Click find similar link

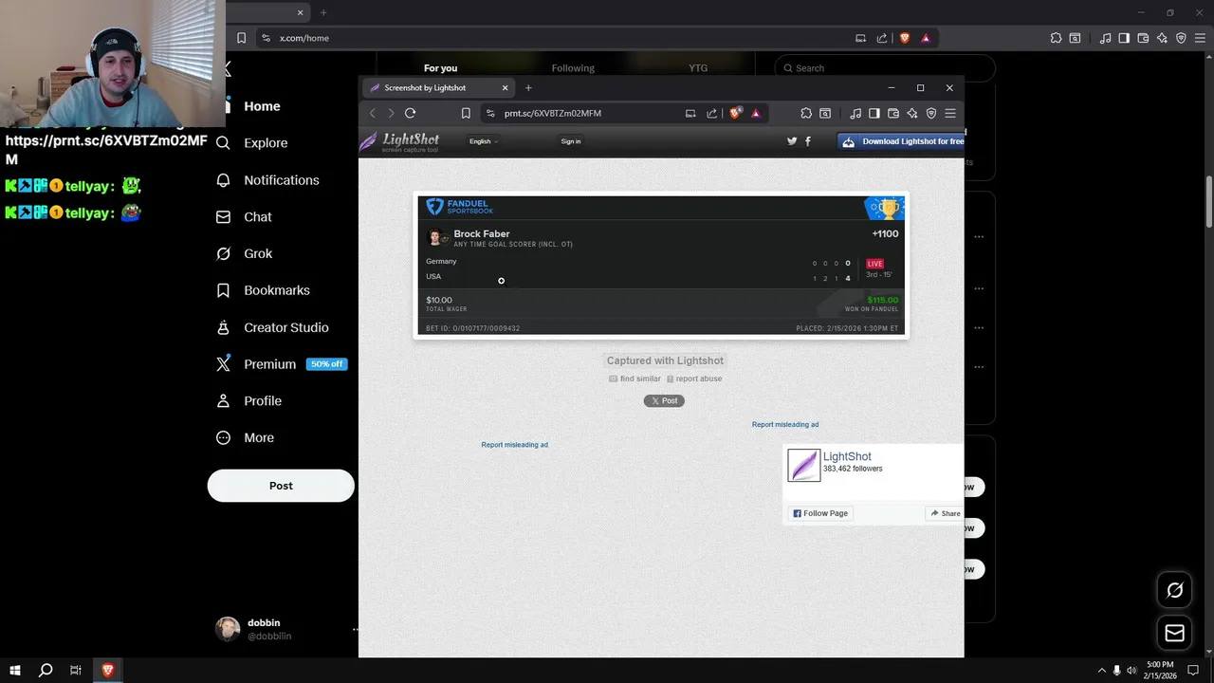click(635, 378)
